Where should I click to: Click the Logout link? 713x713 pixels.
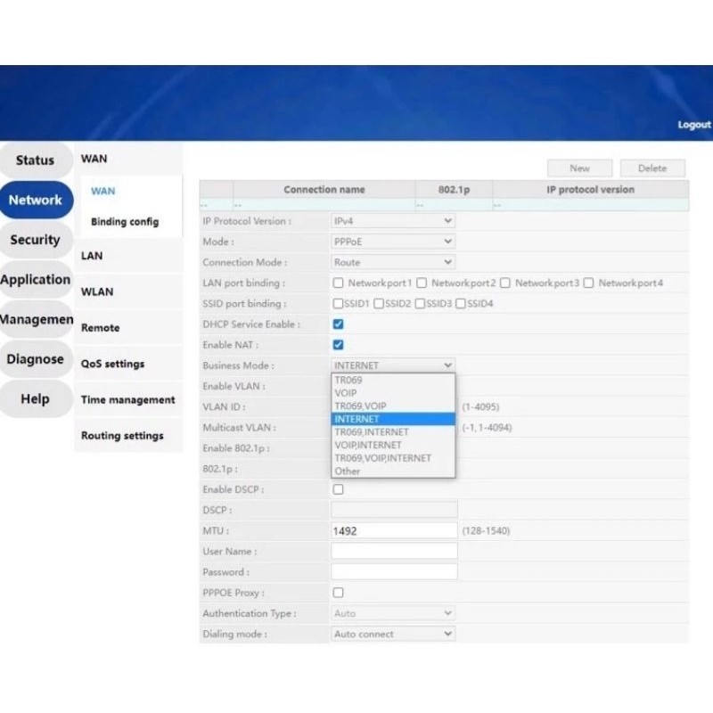pos(693,125)
